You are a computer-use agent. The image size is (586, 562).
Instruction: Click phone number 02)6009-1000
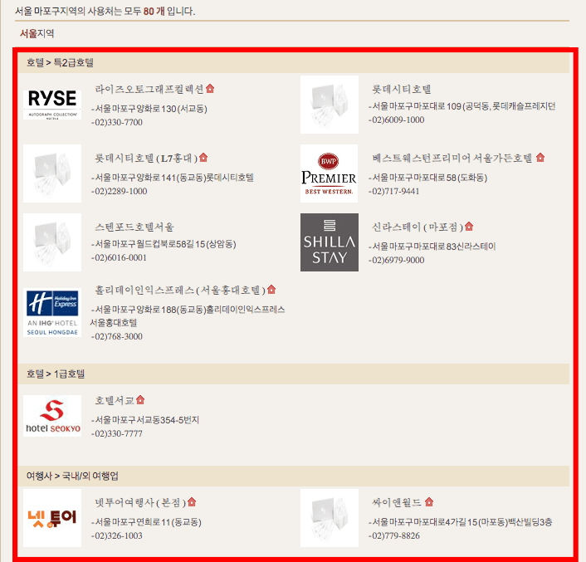tap(397, 120)
